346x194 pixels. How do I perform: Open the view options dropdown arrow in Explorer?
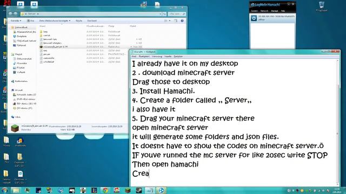coord(170,20)
